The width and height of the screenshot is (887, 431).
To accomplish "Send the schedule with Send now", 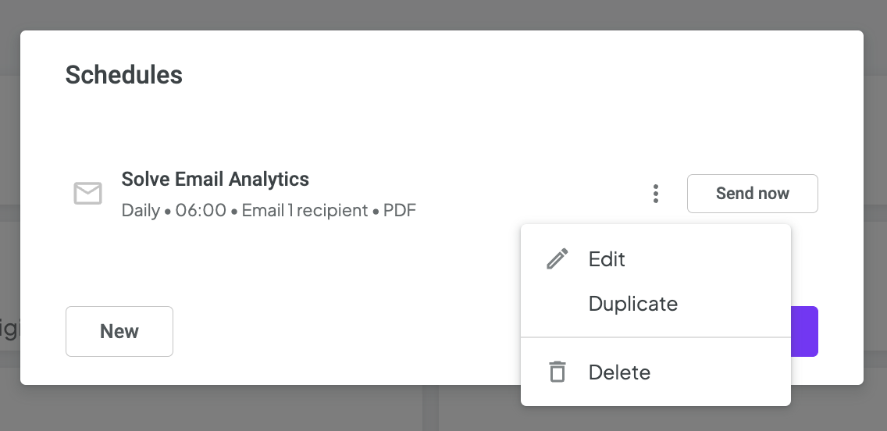I will [753, 194].
